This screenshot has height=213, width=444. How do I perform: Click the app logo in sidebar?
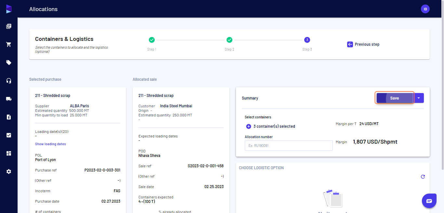tap(9, 9)
